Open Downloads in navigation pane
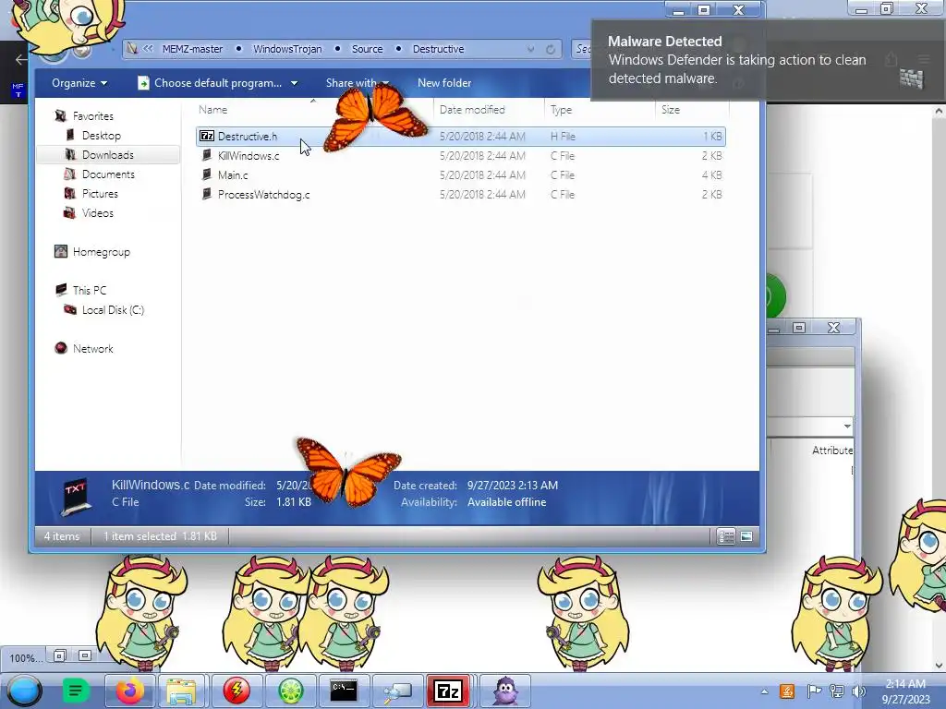946x709 pixels. pyautogui.click(x=108, y=155)
